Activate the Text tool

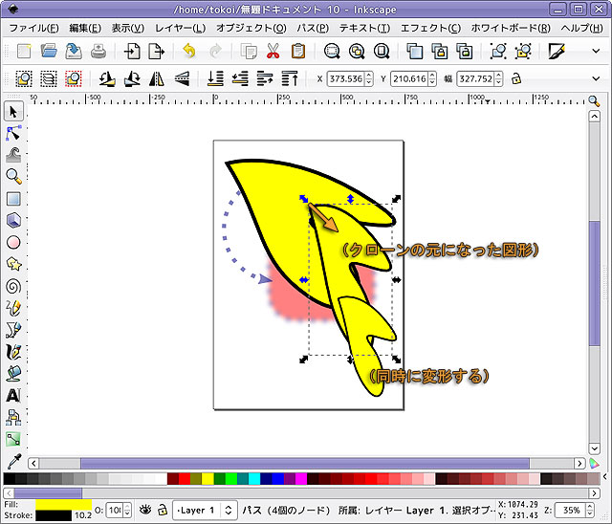[13, 395]
